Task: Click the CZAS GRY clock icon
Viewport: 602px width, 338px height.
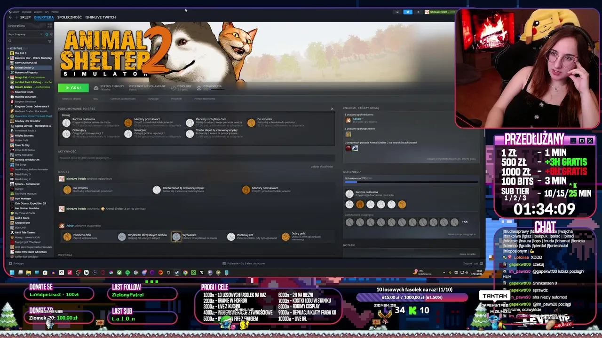Action: tap(173, 88)
